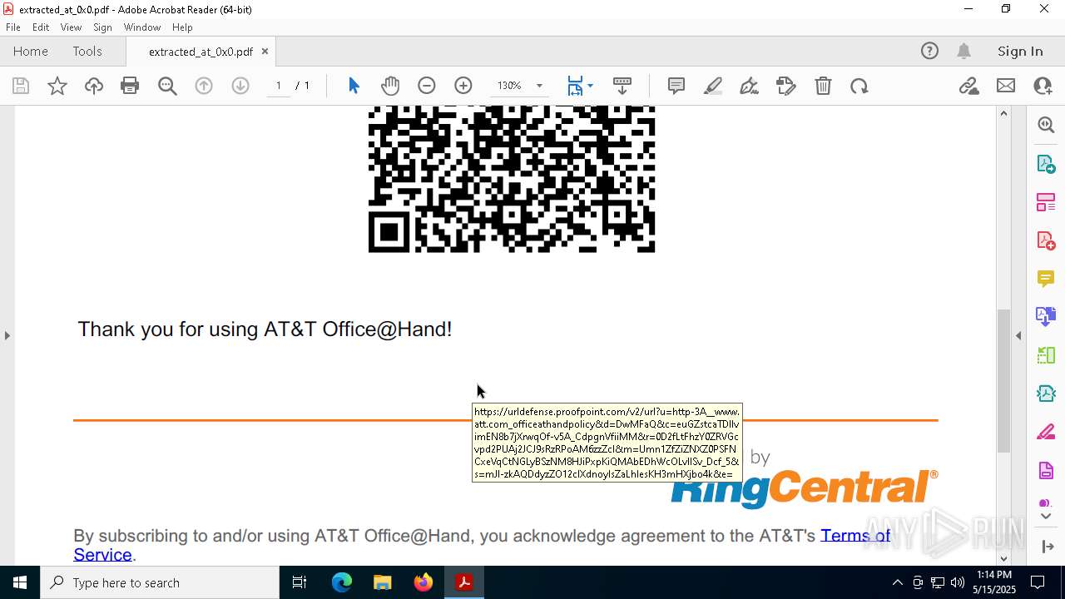Viewport: 1065px width, 599px height.
Task: Add file to starred bookmarks
Action: 57,86
